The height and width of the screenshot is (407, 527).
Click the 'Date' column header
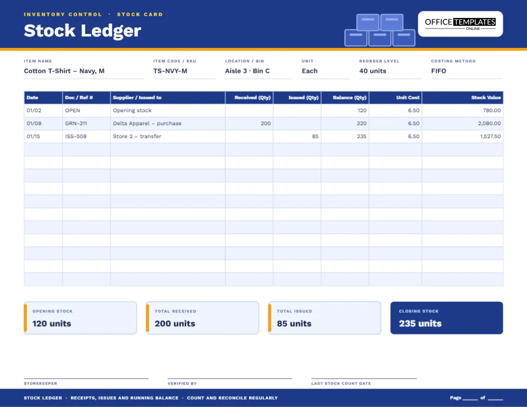click(43, 97)
